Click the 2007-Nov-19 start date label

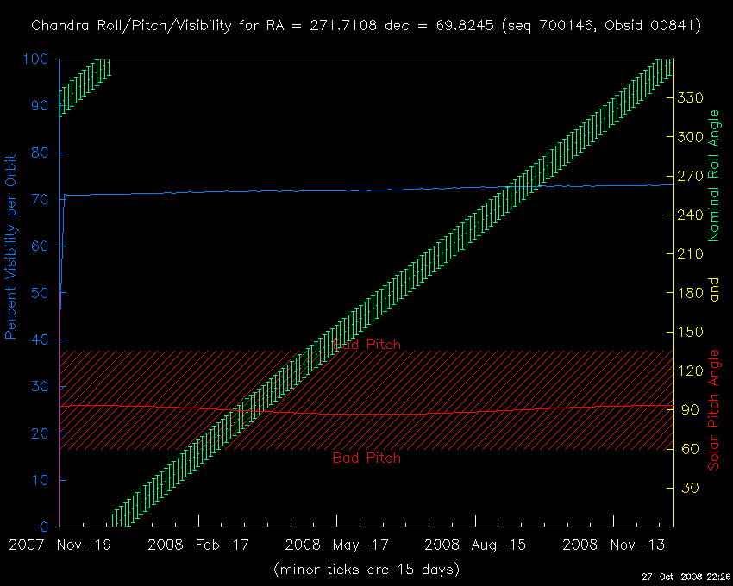click(x=60, y=545)
